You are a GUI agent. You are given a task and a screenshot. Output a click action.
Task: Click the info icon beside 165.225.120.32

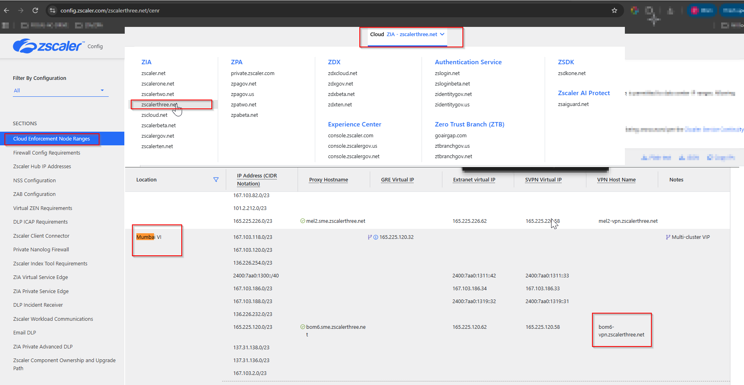376,237
